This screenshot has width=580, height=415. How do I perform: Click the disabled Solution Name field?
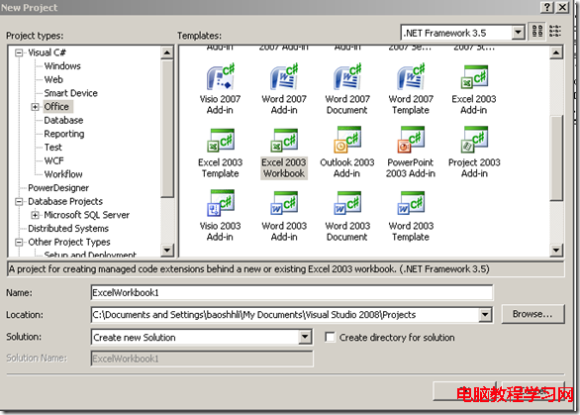202,359
